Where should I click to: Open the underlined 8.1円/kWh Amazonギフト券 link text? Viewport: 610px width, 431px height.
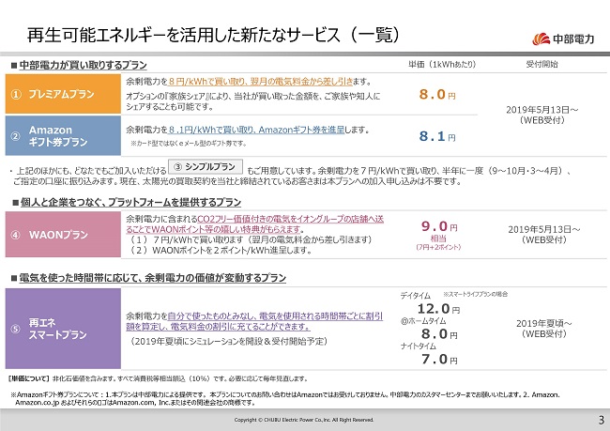[x=256, y=130]
